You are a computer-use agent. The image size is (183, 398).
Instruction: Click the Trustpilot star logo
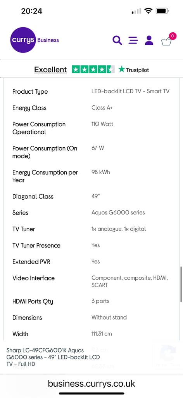coord(134,70)
